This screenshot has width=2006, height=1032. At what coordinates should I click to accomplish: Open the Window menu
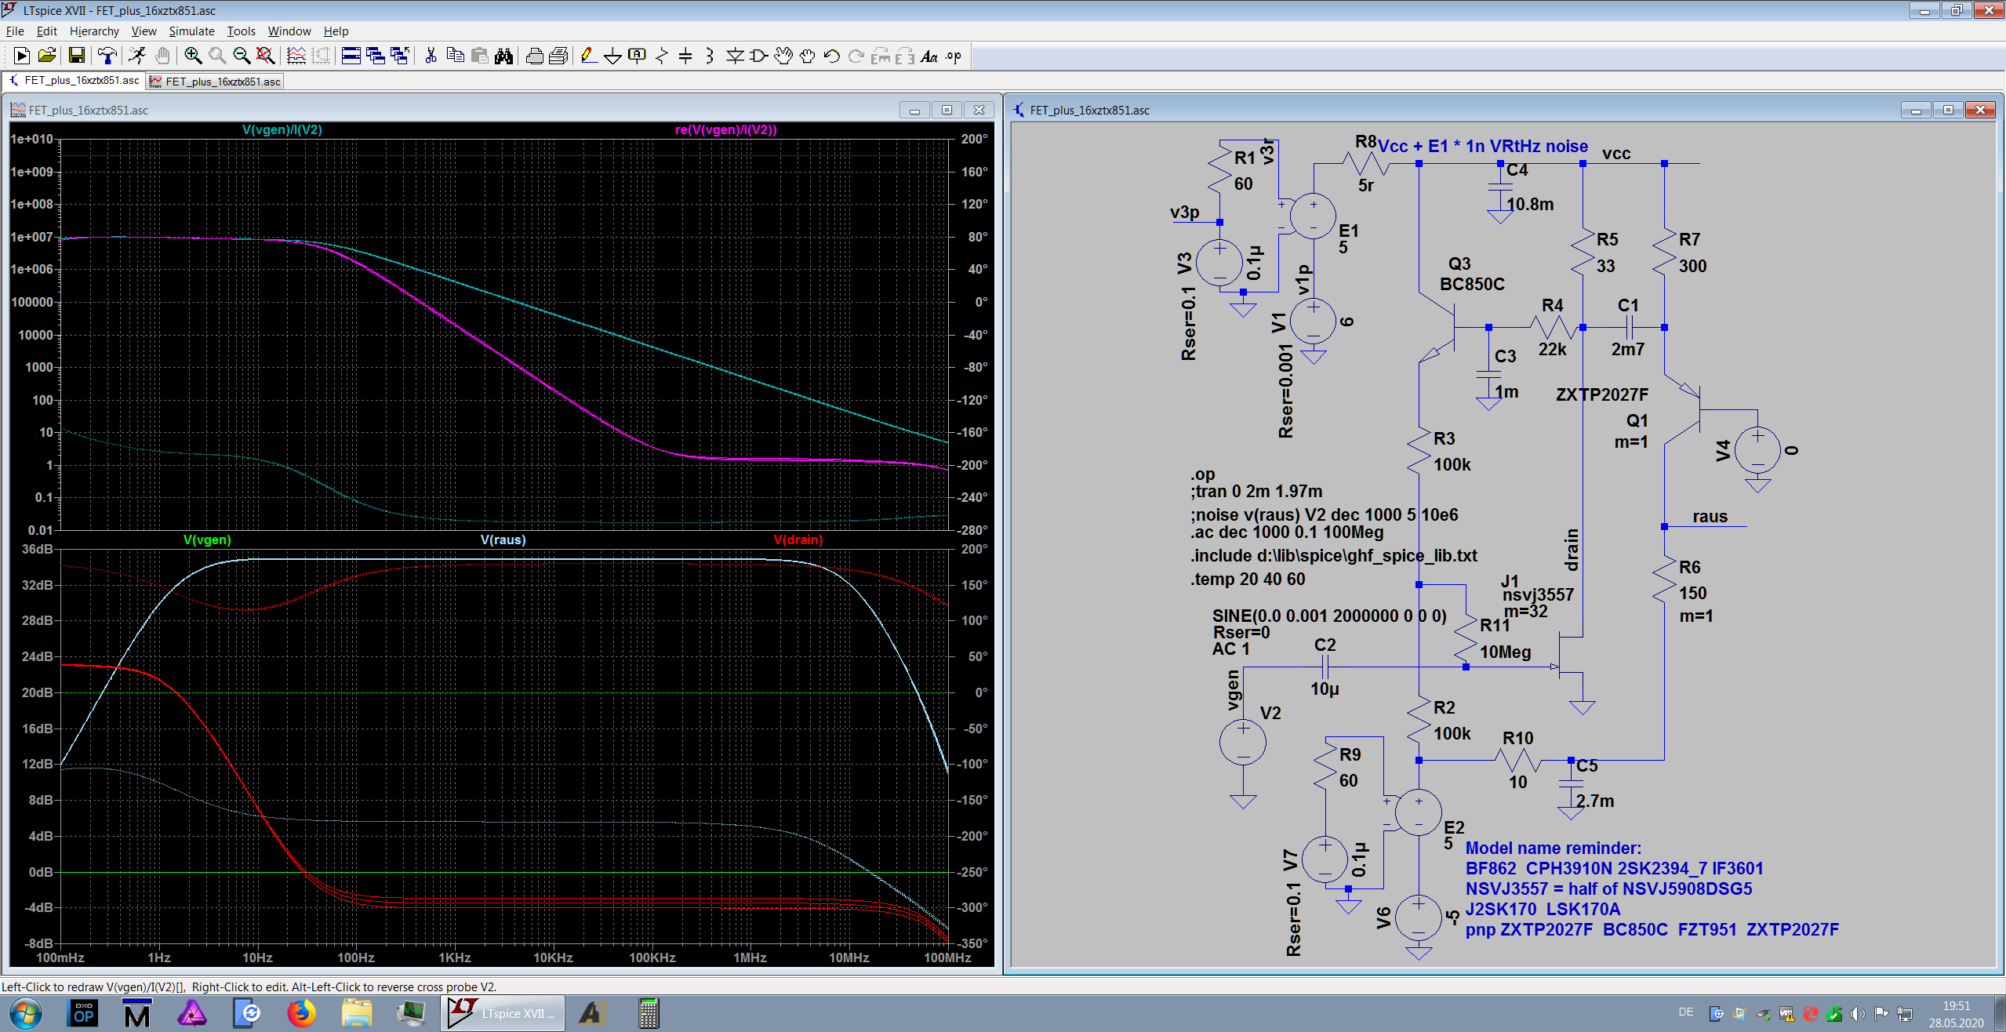(x=289, y=31)
